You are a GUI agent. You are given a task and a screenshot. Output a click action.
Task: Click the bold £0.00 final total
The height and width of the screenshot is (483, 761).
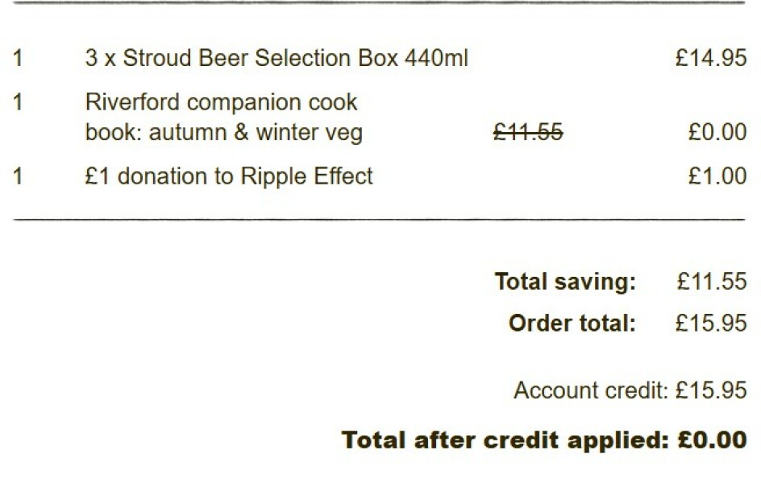(x=710, y=440)
